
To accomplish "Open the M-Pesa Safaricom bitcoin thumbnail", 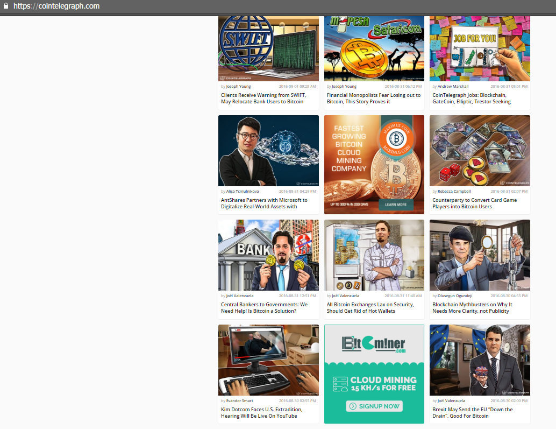I will click(x=374, y=48).
